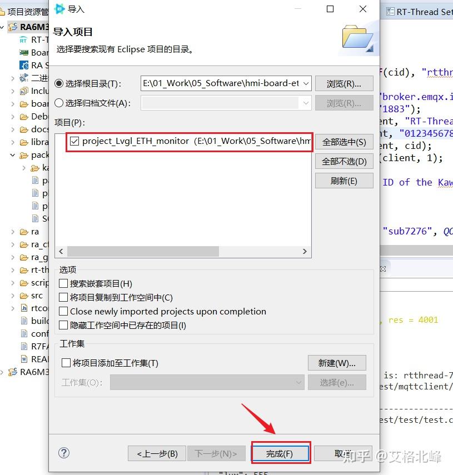The image size is (453, 475).
Task: Enable copy projects into workspace
Action: tap(63, 297)
